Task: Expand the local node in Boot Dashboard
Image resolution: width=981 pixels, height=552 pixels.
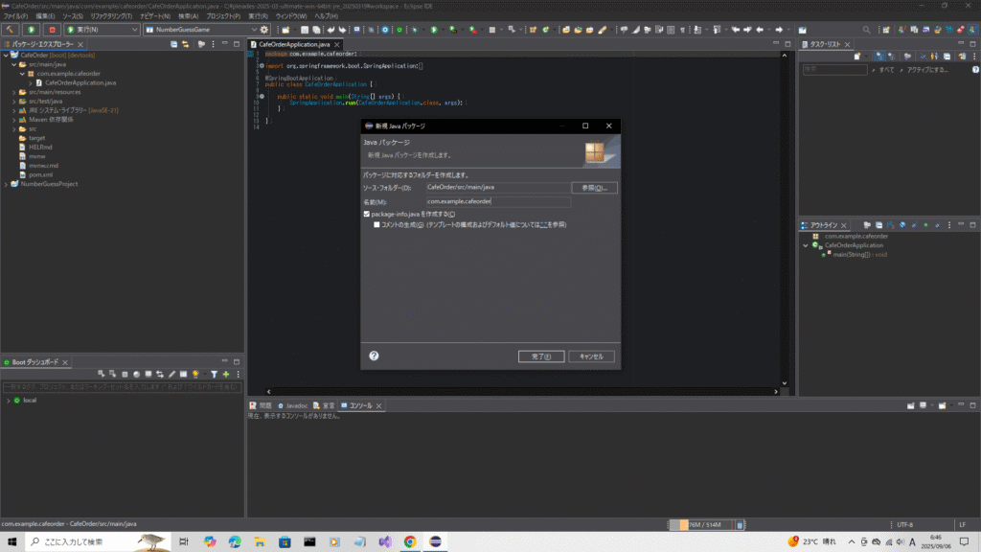Action: 8,400
